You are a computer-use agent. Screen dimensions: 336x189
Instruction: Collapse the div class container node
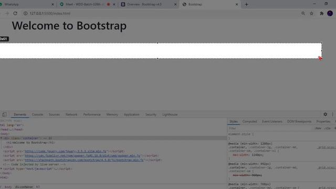[x=1, y=138]
